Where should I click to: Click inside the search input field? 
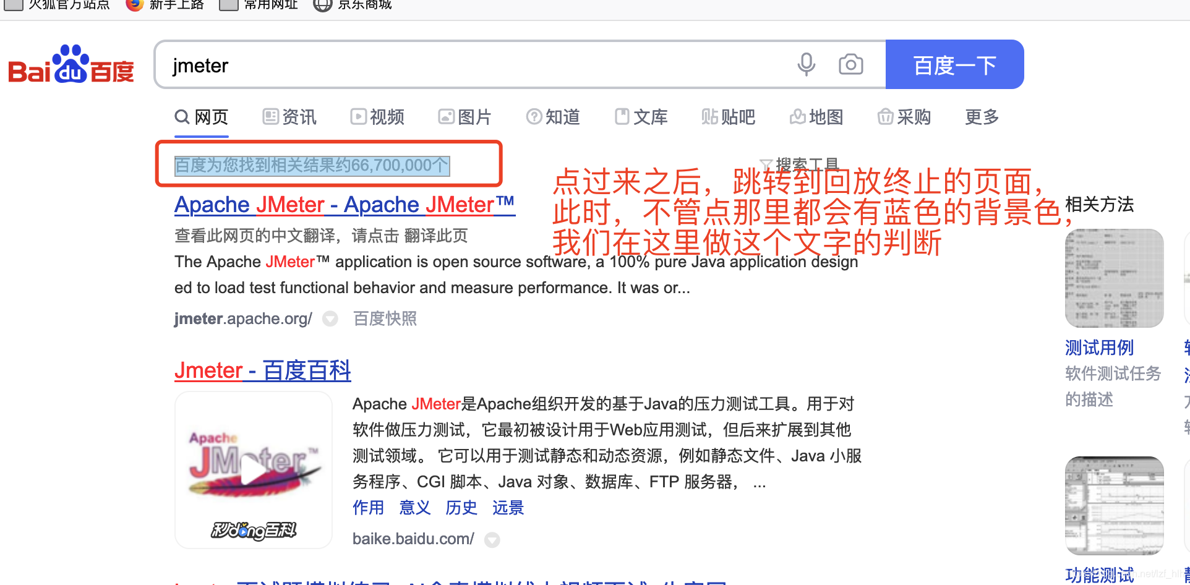coord(433,64)
